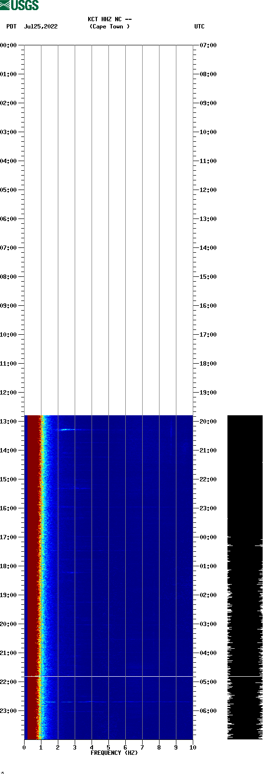The height and width of the screenshot is (778, 266).
Task: Select the station title 'KCT HHZ NC --'
Action: (x=110, y=19)
